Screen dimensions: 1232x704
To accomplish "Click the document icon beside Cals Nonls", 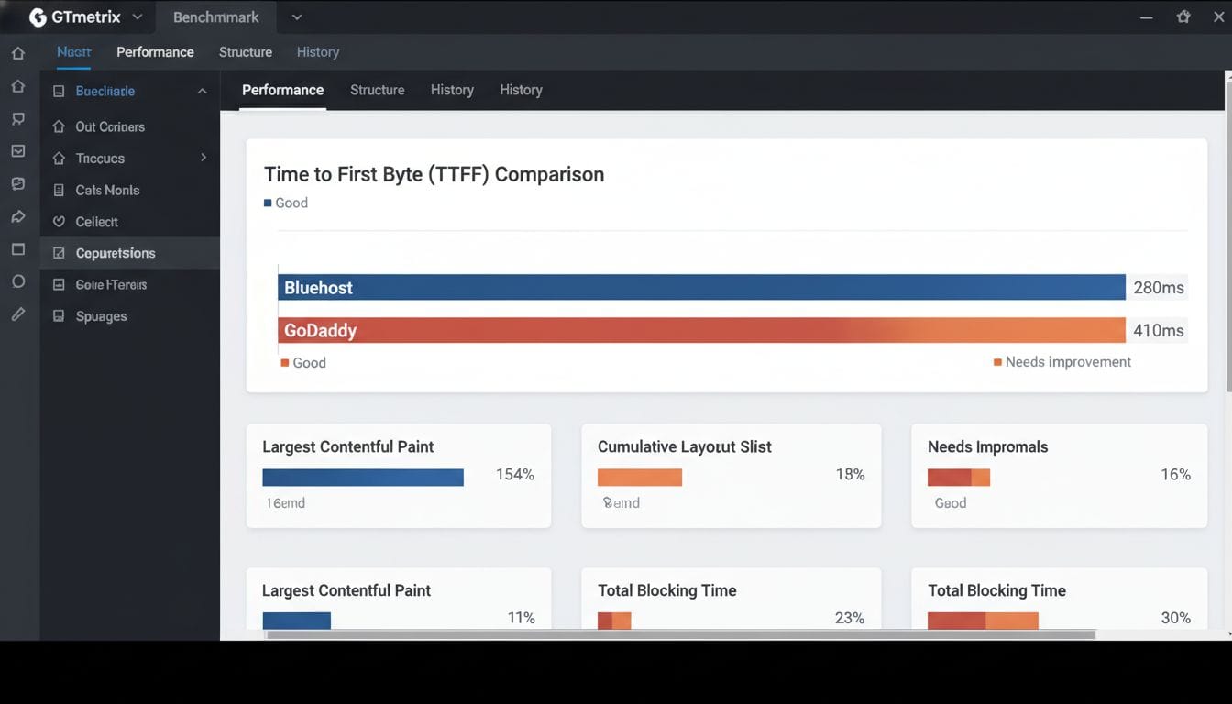I will pyautogui.click(x=59, y=190).
